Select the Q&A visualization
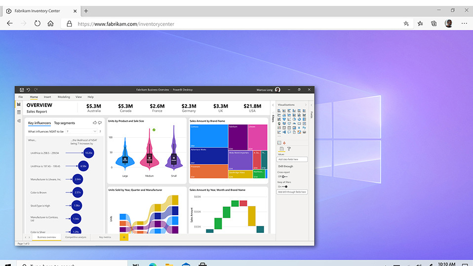 (x=289, y=132)
